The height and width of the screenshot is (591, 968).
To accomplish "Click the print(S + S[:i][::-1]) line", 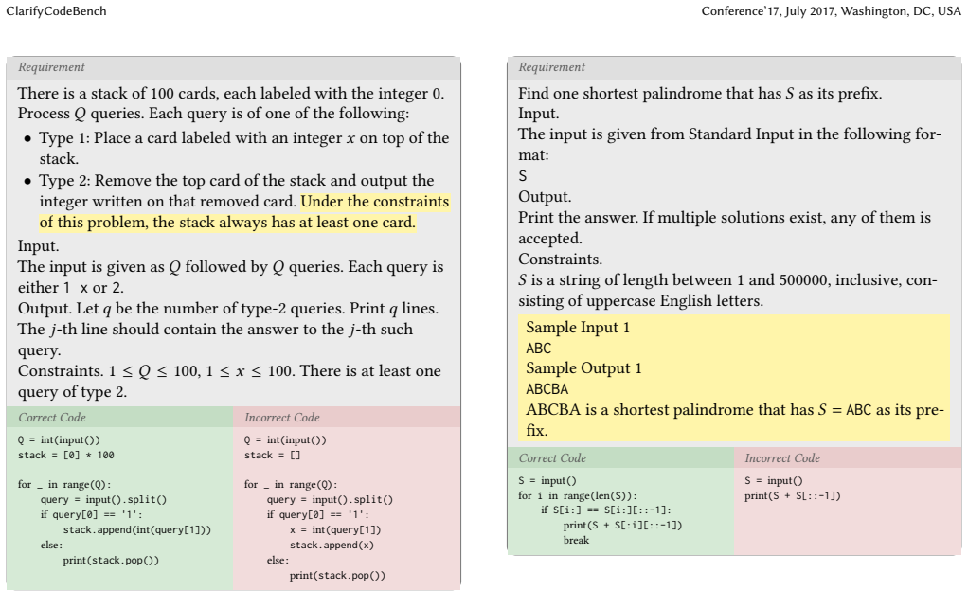I will [x=623, y=526].
